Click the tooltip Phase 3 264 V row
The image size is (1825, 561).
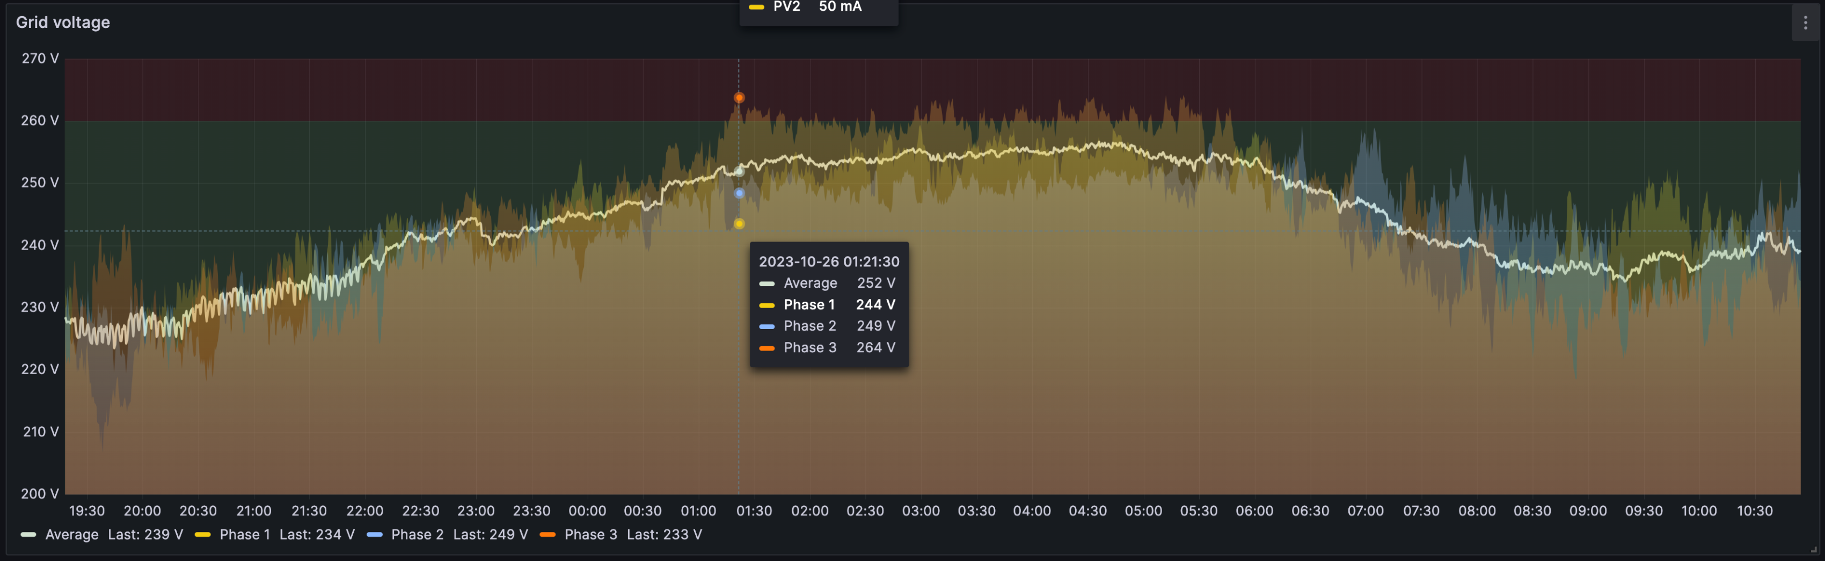click(829, 348)
